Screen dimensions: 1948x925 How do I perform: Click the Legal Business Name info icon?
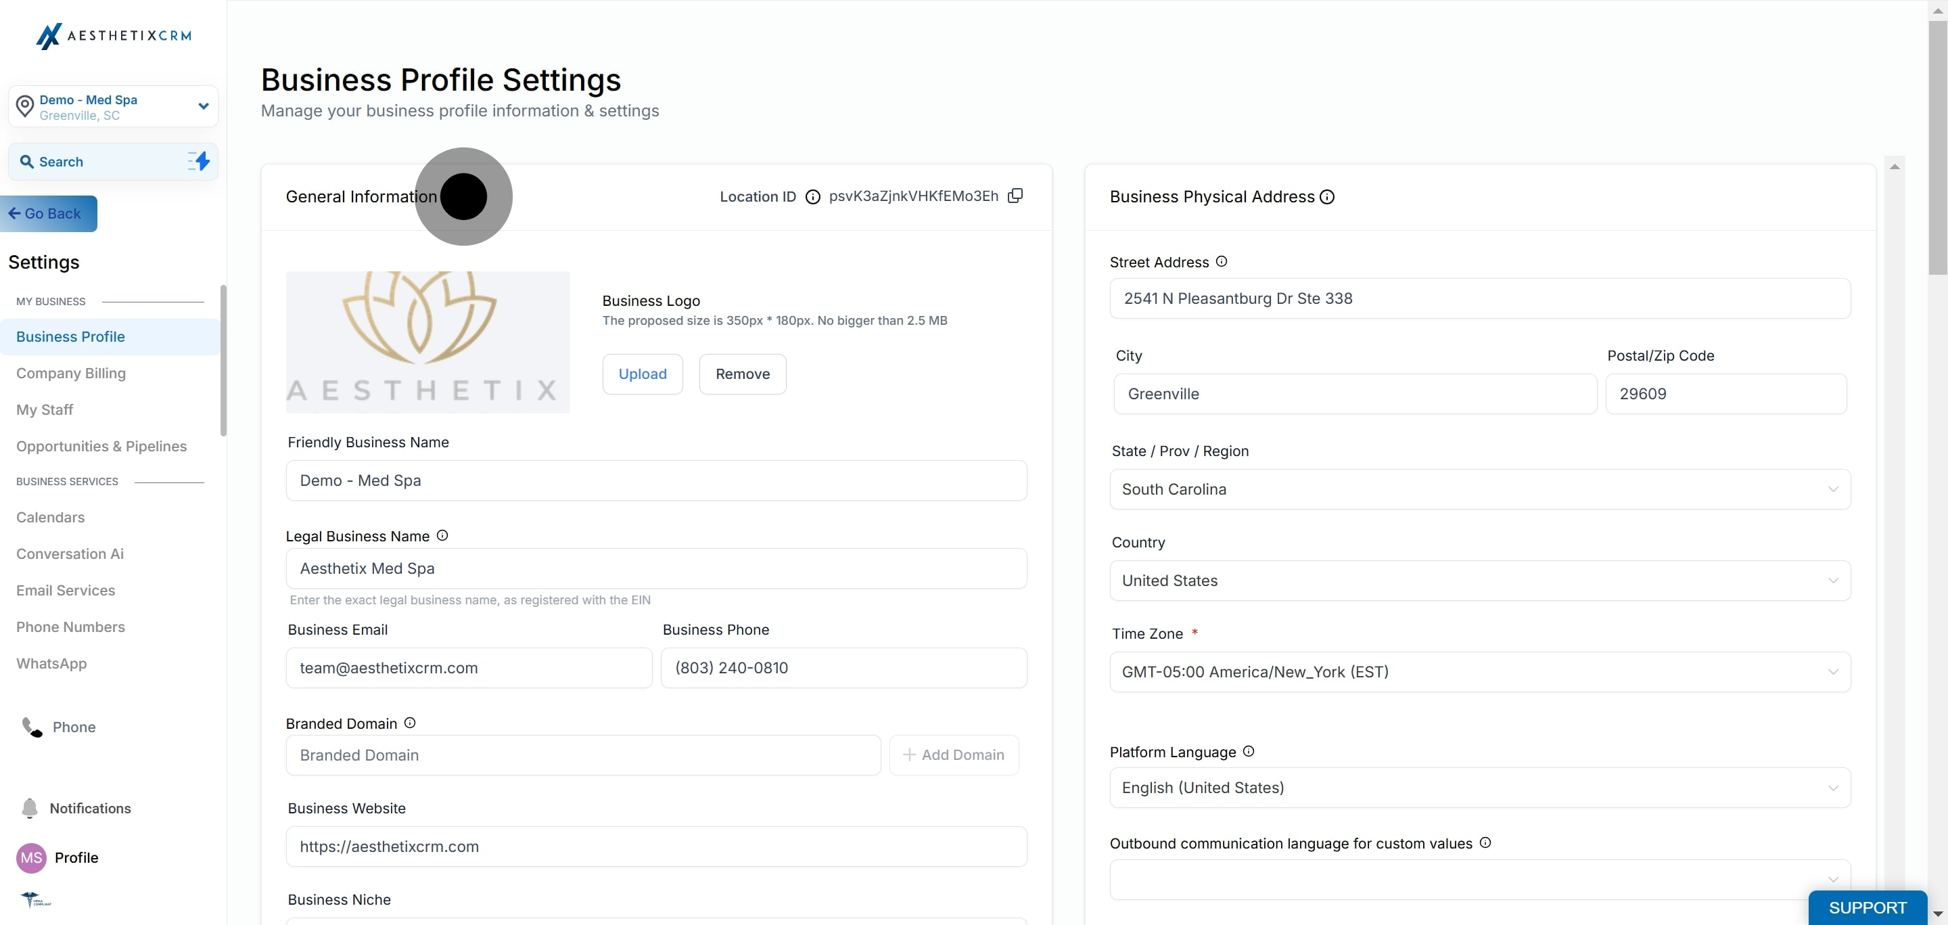point(442,535)
